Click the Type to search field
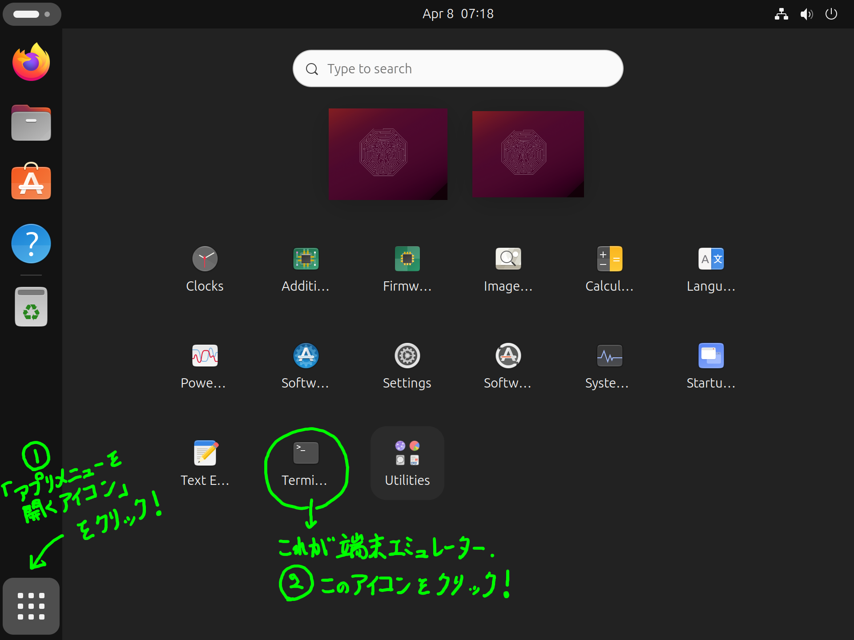The width and height of the screenshot is (854, 640). click(x=458, y=68)
